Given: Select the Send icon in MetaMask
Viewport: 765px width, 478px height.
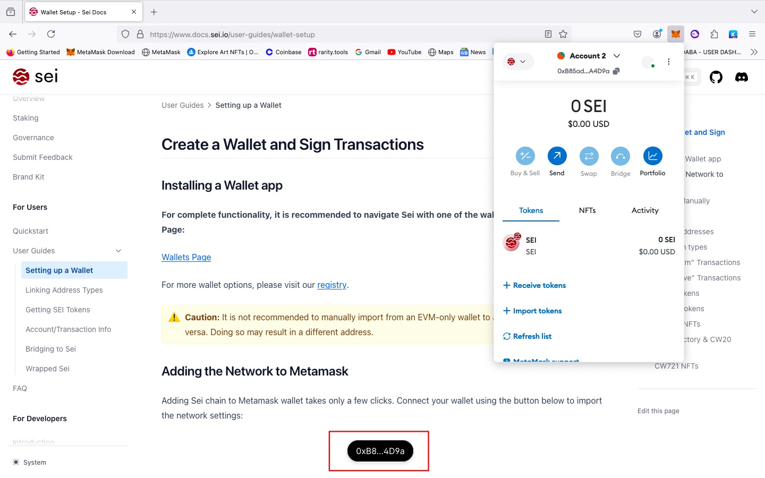Looking at the screenshot, I should click(x=557, y=156).
